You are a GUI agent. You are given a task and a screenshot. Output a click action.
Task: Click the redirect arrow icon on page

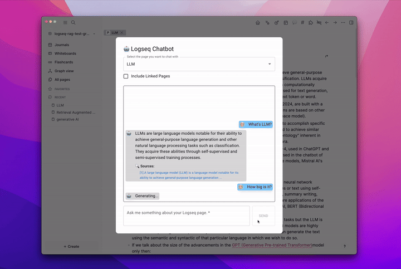click(x=326, y=56)
